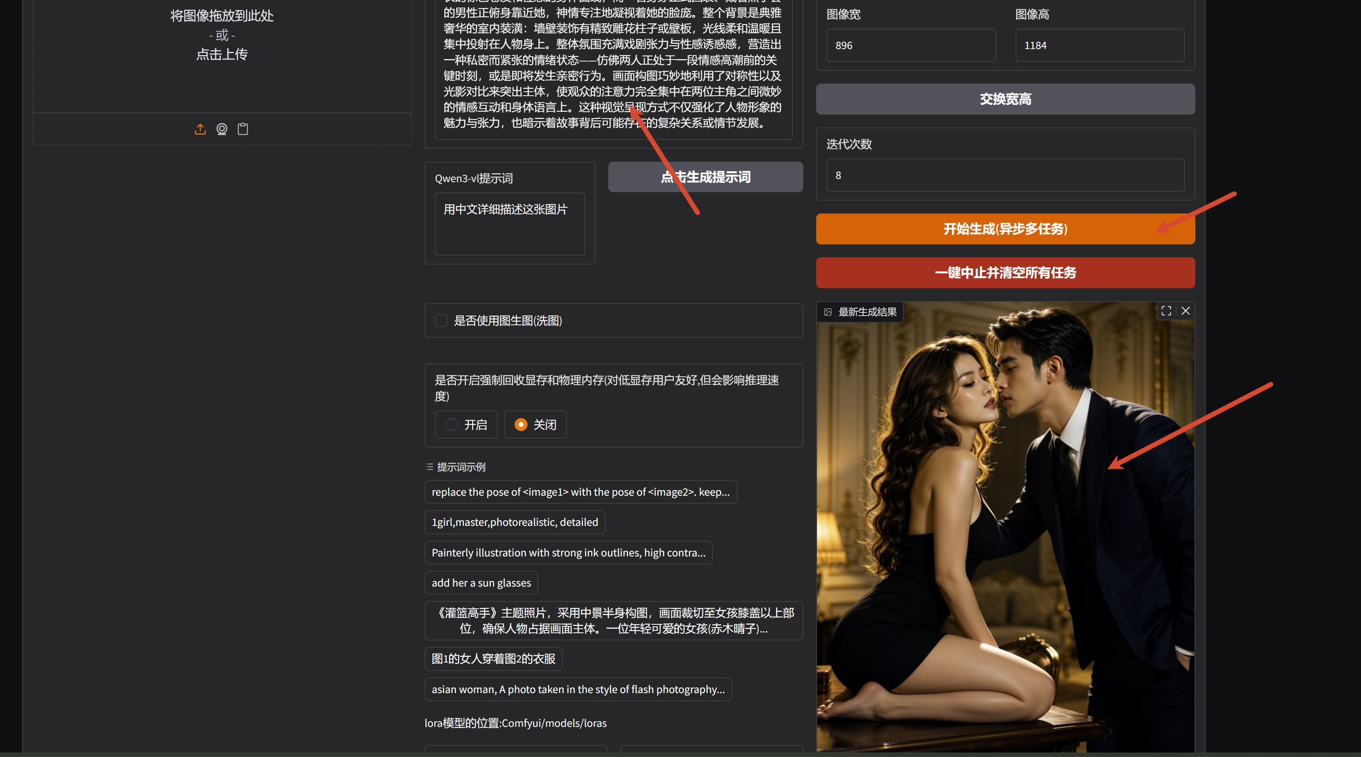Click the 迭代次数 input field
This screenshot has width=1361, height=757.
tap(1006, 175)
